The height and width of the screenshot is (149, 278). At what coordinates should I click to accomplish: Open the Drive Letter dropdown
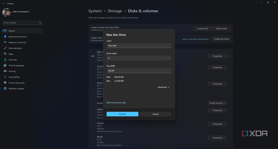139,58
